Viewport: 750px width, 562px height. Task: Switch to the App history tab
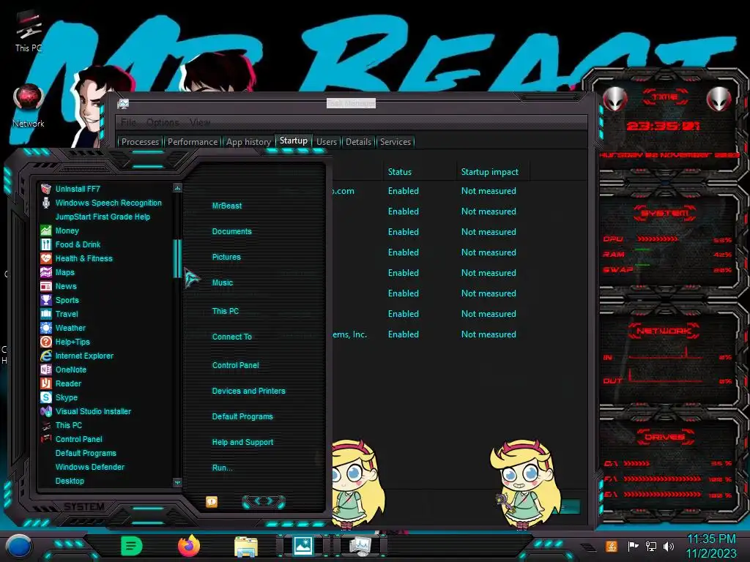249,142
